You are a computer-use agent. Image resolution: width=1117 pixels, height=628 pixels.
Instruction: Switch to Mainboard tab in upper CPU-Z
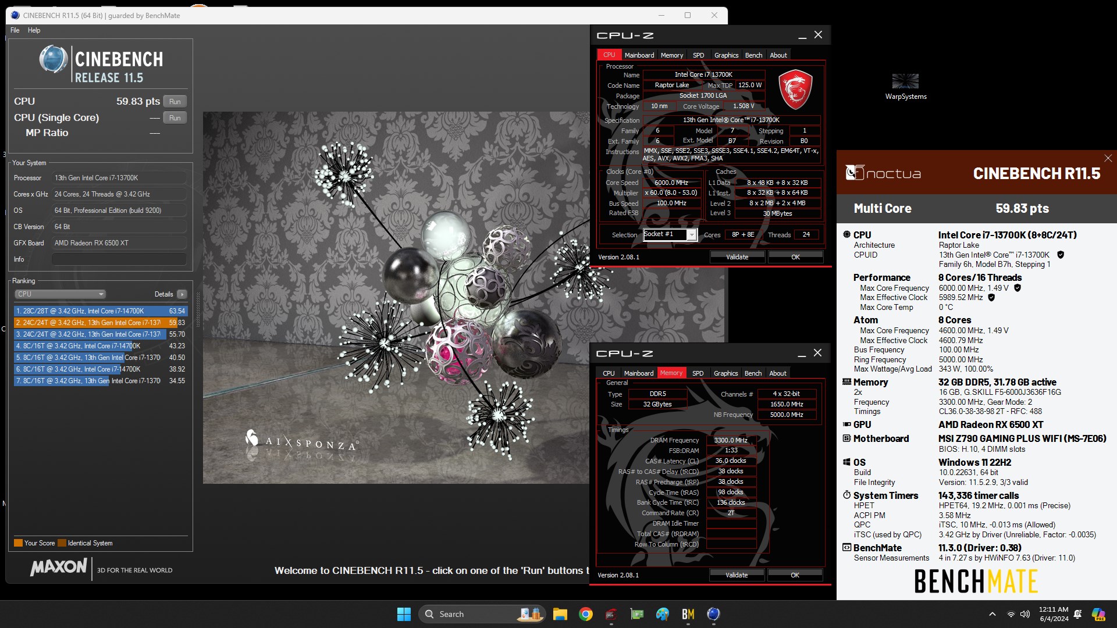(x=639, y=55)
